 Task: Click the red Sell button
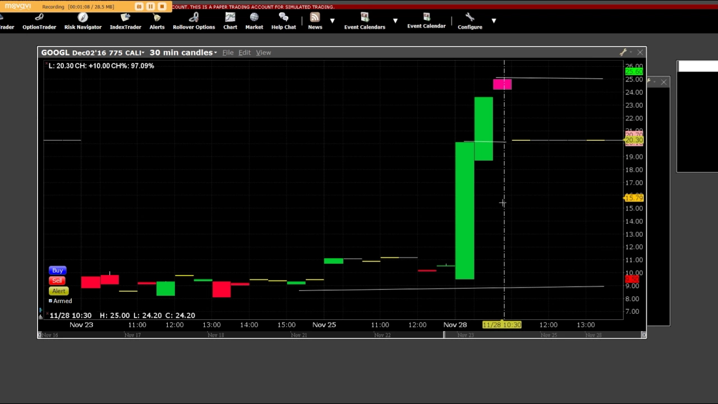tap(57, 281)
